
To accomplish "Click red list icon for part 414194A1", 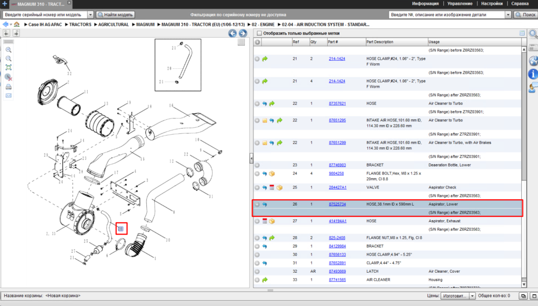I will [x=265, y=221].
